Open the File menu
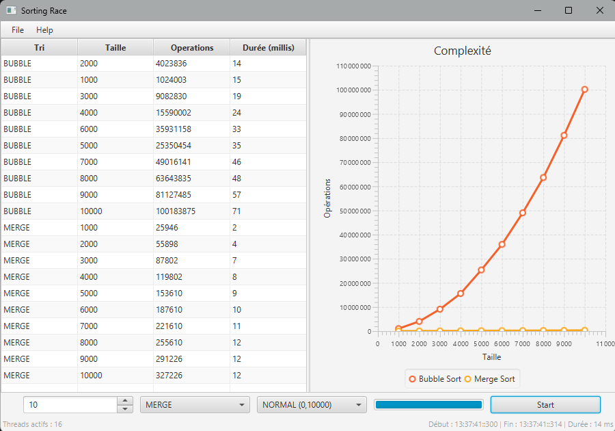Image resolution: width=615 pixels, height=431 pixels. pos(18,30)
